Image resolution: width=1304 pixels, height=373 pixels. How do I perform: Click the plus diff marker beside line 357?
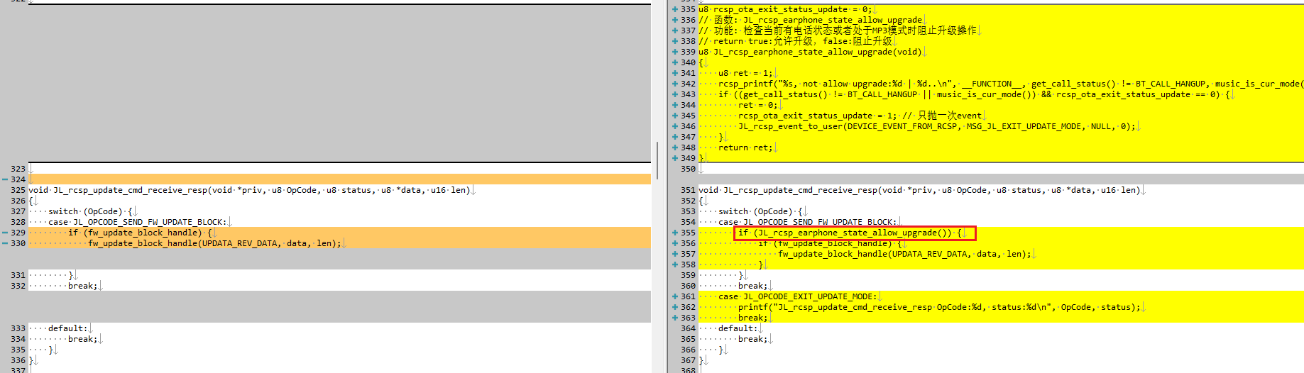(x=674, y=254)
